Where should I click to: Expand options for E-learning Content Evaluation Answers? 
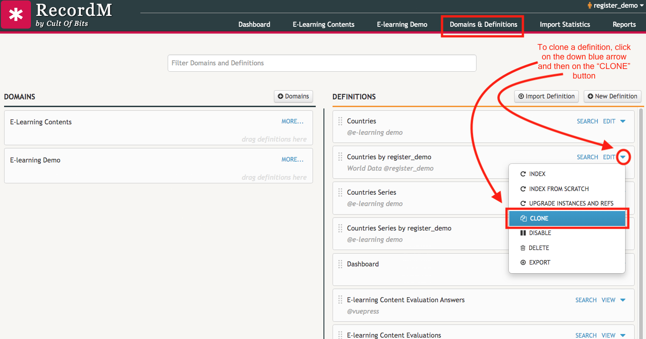click(623, 300)
